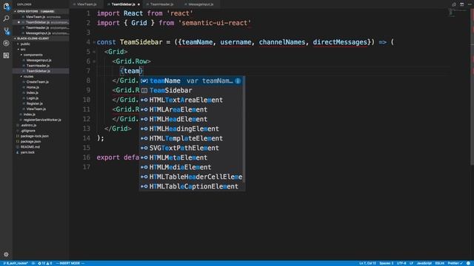Screen dimensions: 474x266
Task: Open the Extensions view icon
Action: pyautogui.click(x=6, y=55)
